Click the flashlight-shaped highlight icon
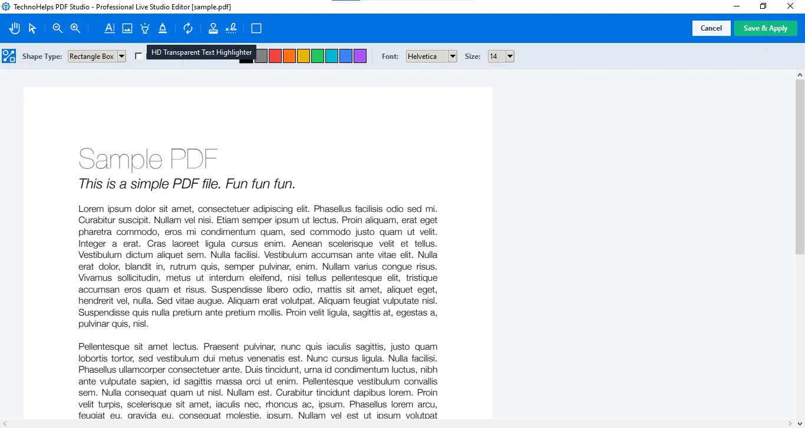 tap(145, 28)
